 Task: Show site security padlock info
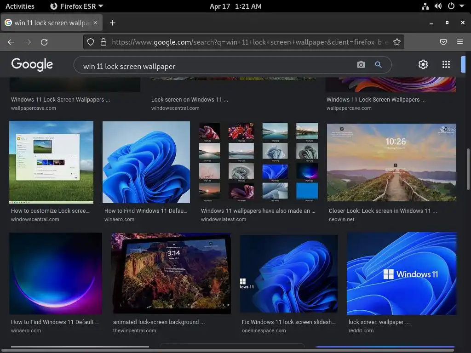(103, 42)
